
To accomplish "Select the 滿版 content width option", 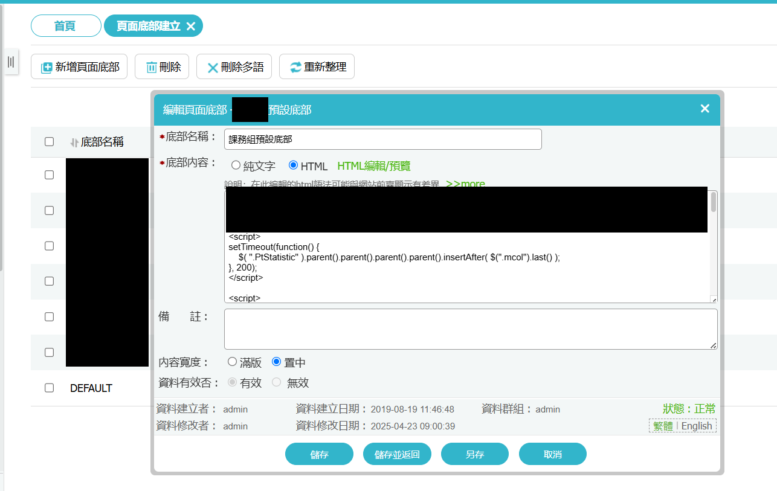I will [x=232, y=362].
